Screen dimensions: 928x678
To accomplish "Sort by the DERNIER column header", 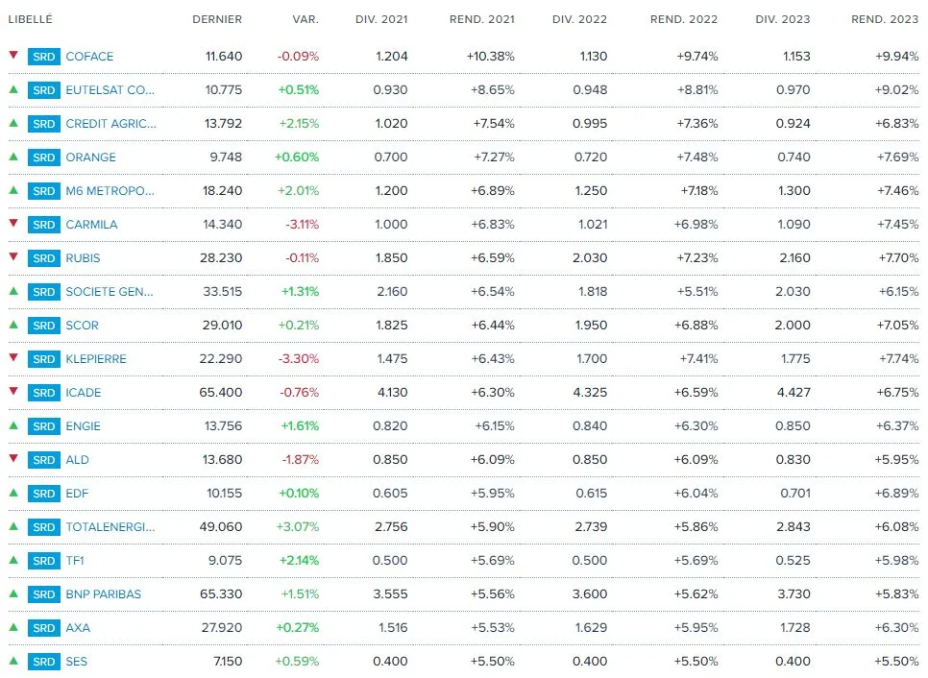I will coord(217,19).
